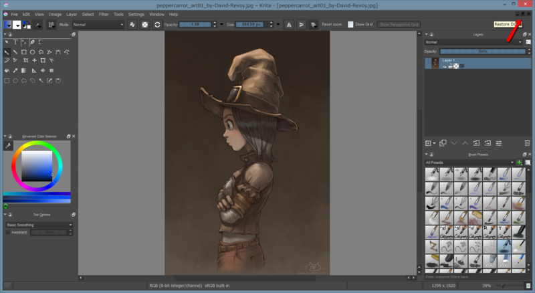Open the Filter menu
Viewport: 535px width, 293px height.
coord(104,14)
